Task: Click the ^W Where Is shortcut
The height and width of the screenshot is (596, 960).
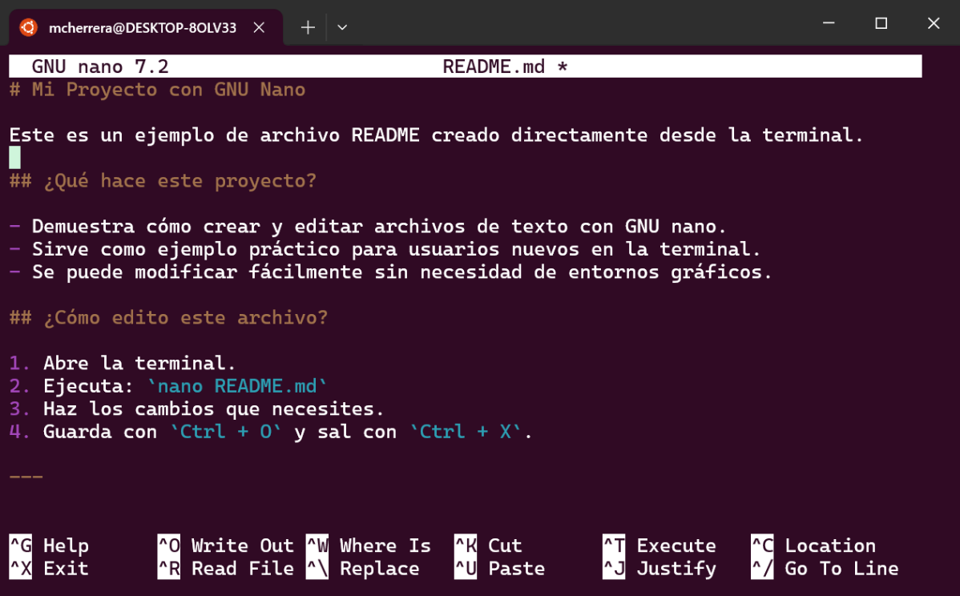Action: coord(369,546)
